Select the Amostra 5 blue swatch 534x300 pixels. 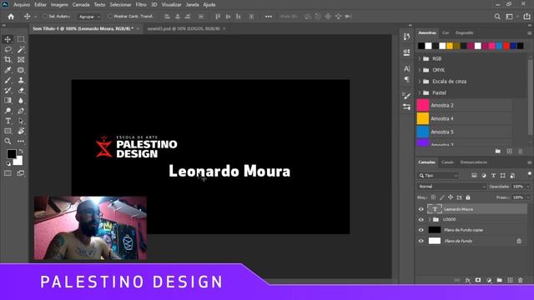click(x=423, y=132)
